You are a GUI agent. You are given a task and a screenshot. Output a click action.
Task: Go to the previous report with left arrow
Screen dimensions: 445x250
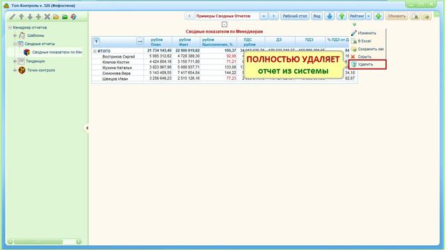[189, 16]
